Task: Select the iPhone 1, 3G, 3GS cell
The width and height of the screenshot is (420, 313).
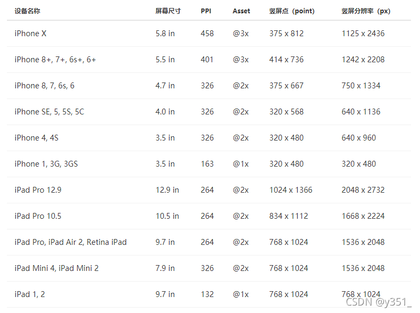Action: click(x=46, y=164)
